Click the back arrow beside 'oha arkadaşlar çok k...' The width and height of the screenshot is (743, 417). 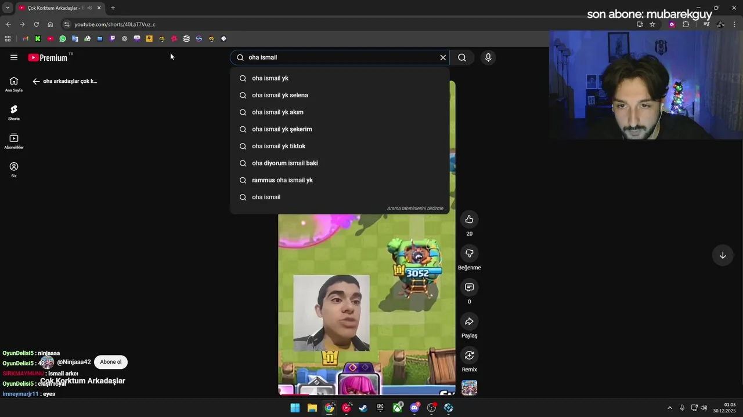coord(36,81)
